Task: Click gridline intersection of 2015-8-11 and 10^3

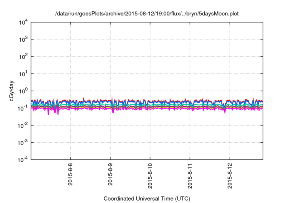Action: click(x=190, y=39)
